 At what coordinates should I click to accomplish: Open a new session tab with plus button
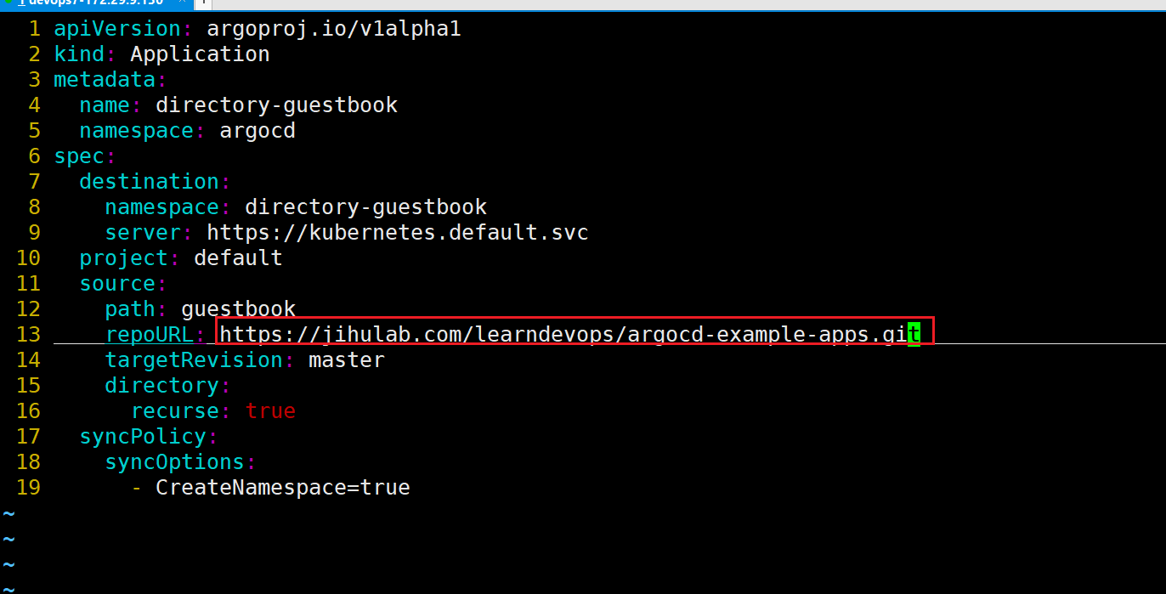[204, 3]
